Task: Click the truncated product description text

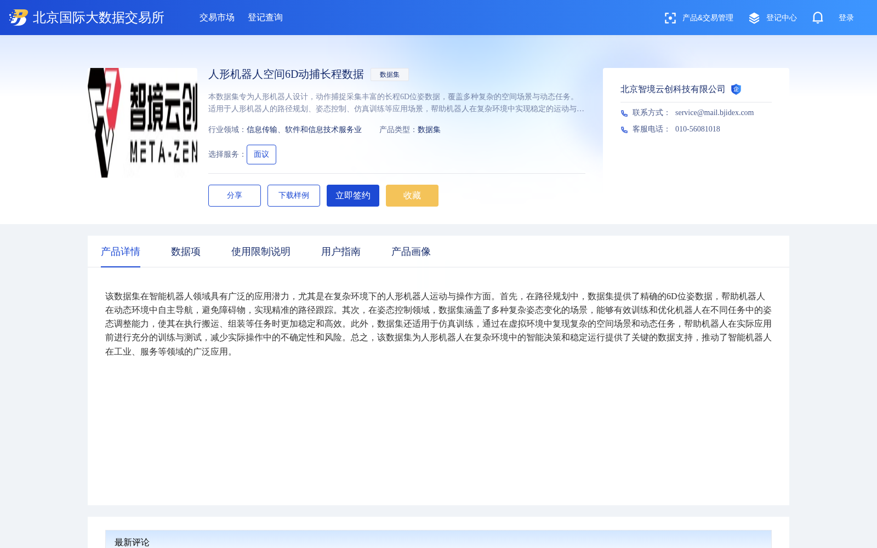Action: [x=396, y=102]
